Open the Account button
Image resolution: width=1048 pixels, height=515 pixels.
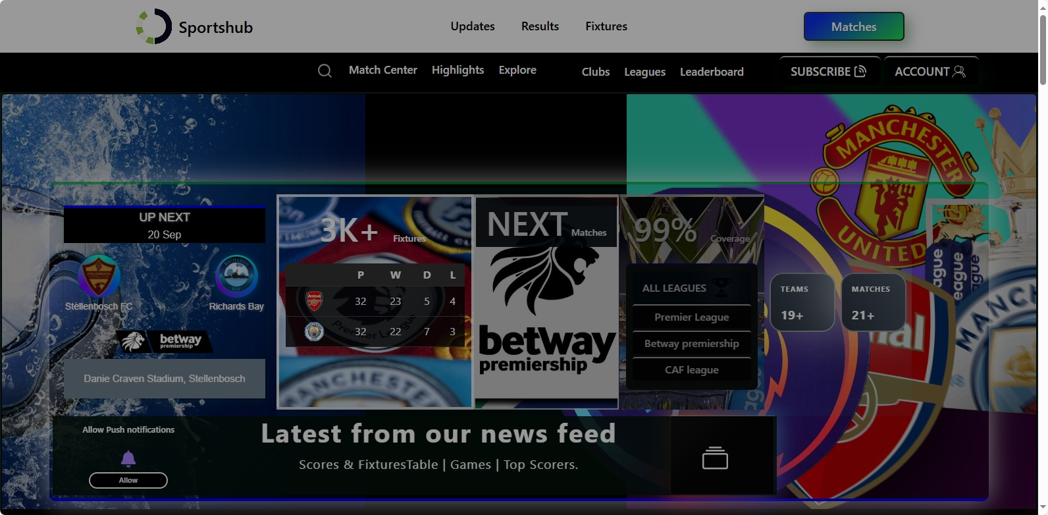(x=930, y=71)
